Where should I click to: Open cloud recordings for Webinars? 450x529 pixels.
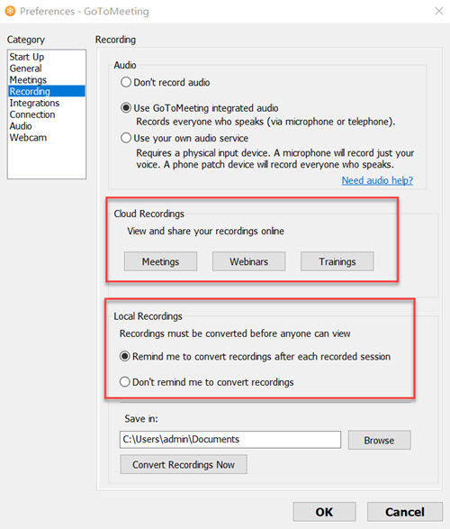249,261
